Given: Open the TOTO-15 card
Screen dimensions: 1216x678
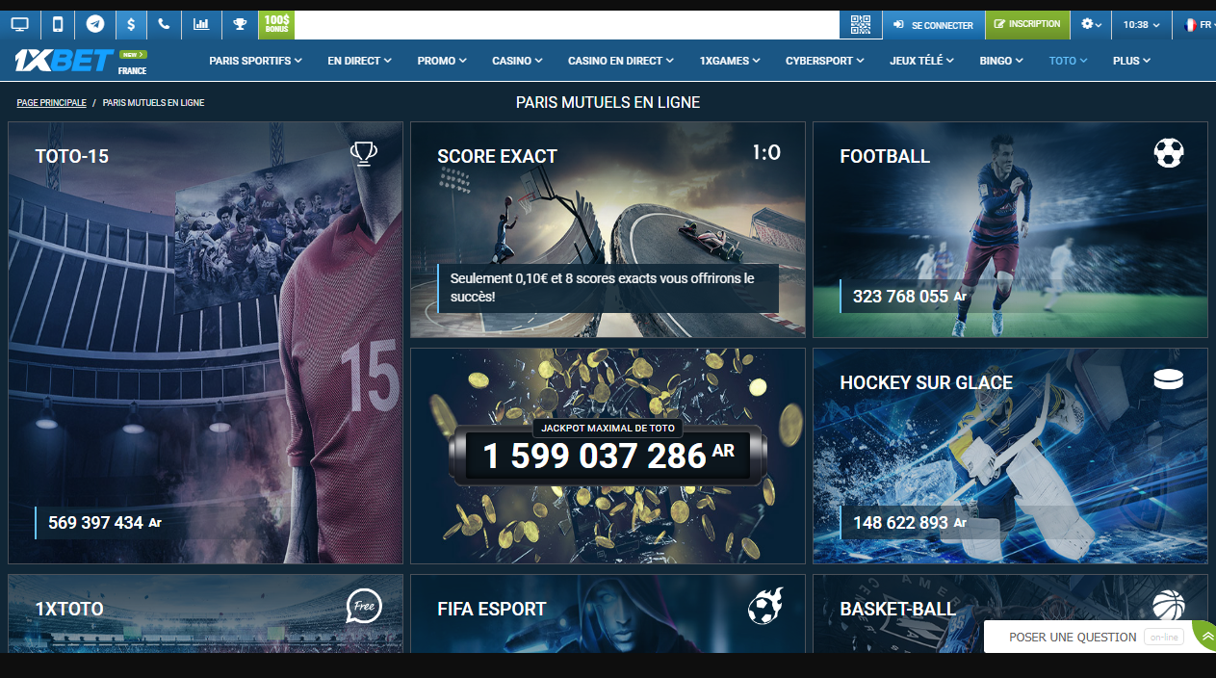Looking at the screenshot, I should pyautogui.click(x=205, y=343).
